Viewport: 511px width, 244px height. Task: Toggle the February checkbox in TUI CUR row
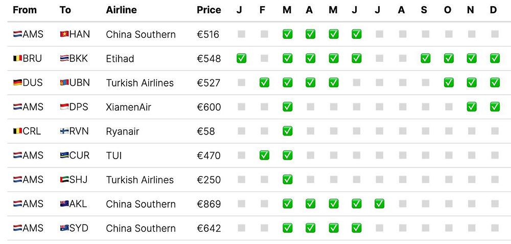[264, 155]
